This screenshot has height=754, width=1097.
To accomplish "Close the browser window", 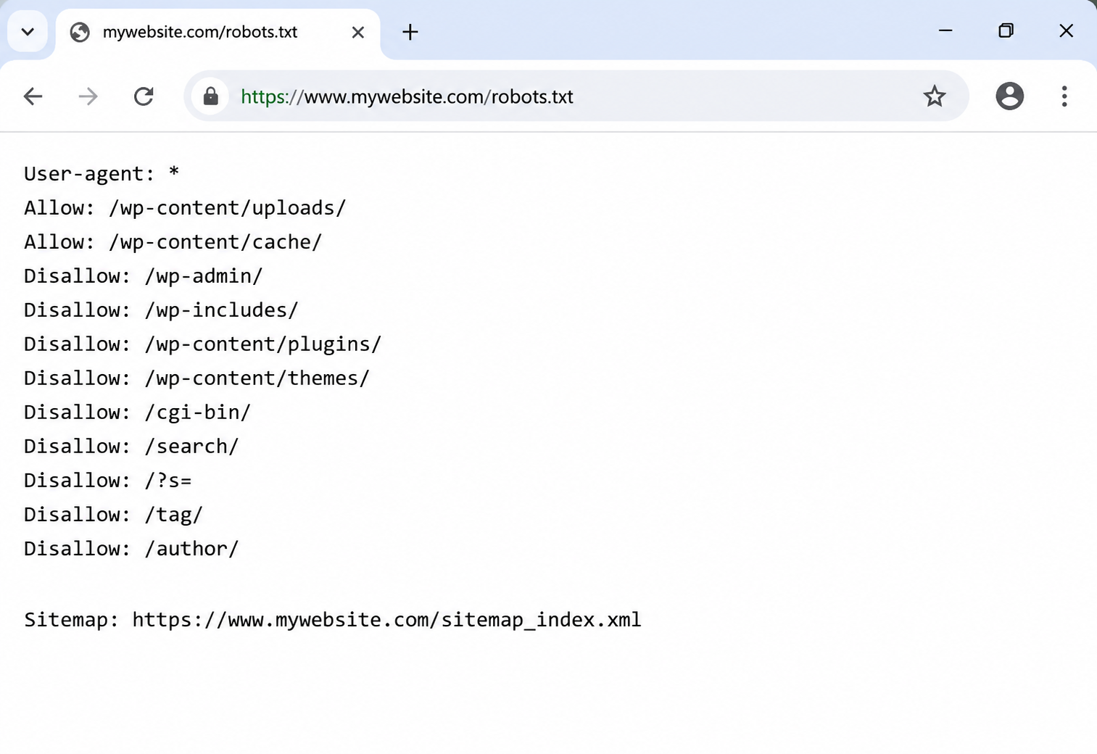I will (1066, 30).
